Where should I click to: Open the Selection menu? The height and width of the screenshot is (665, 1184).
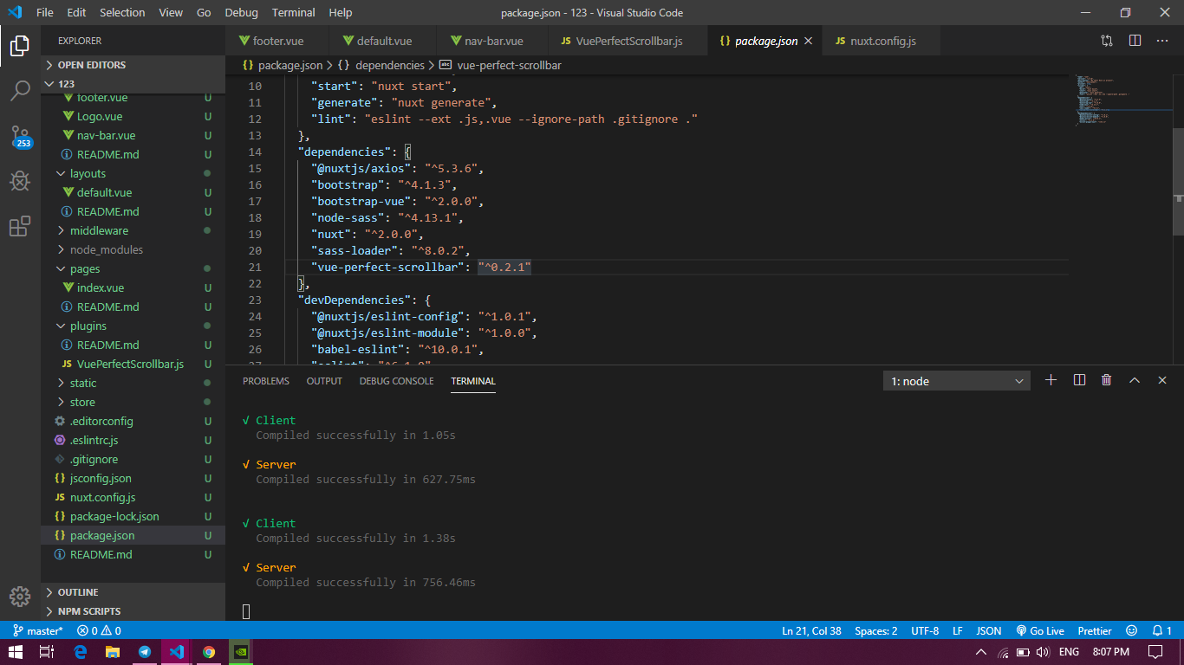(x=122, y=12)
